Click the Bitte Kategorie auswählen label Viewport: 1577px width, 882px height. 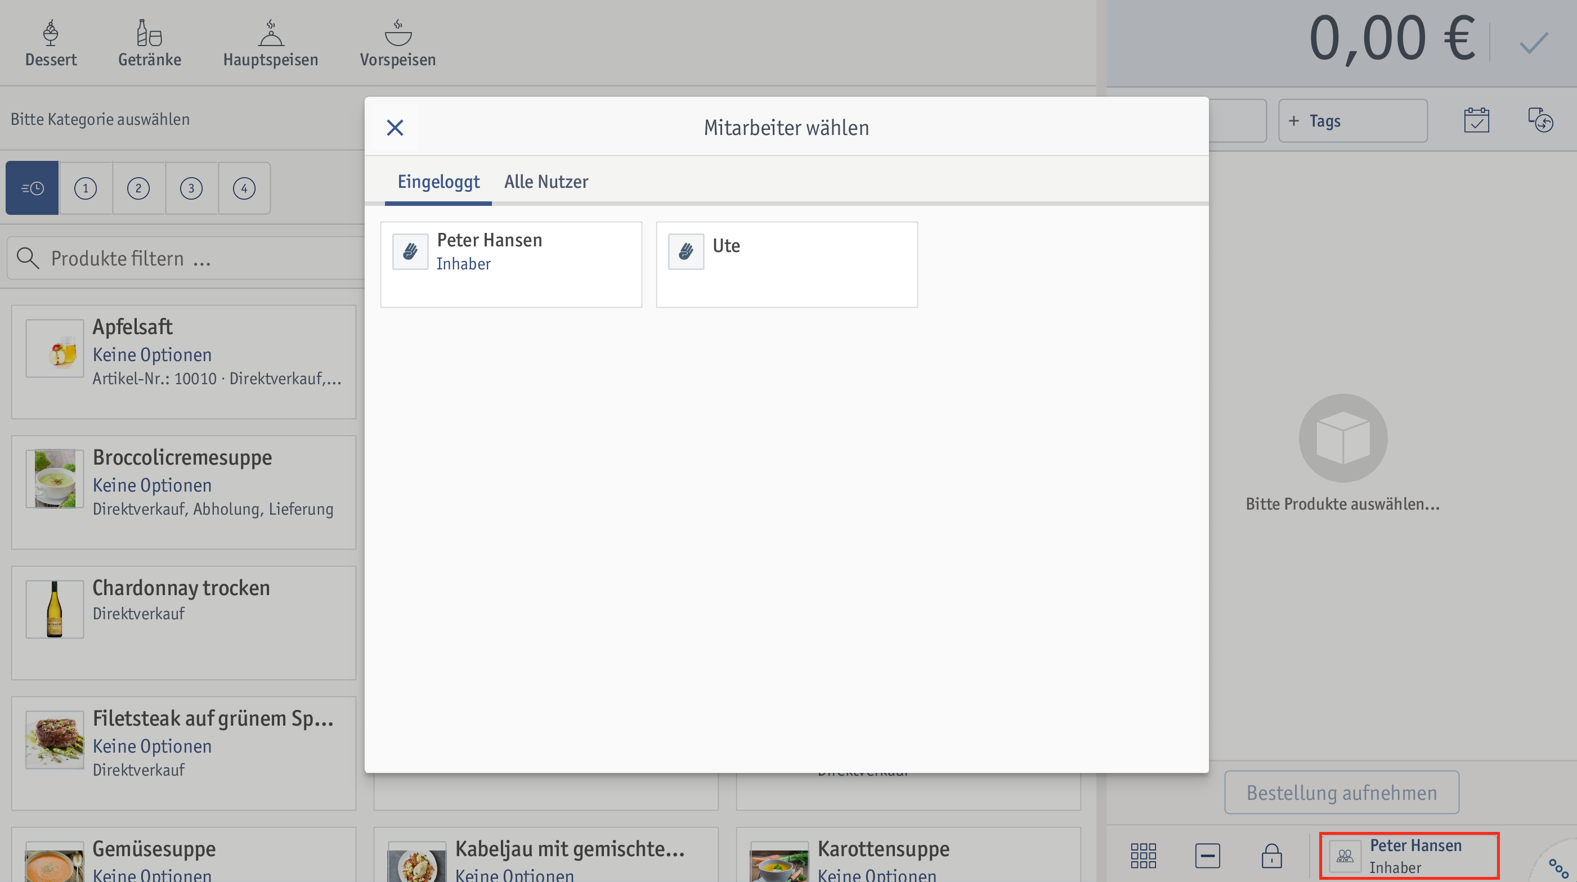(100, 119)
